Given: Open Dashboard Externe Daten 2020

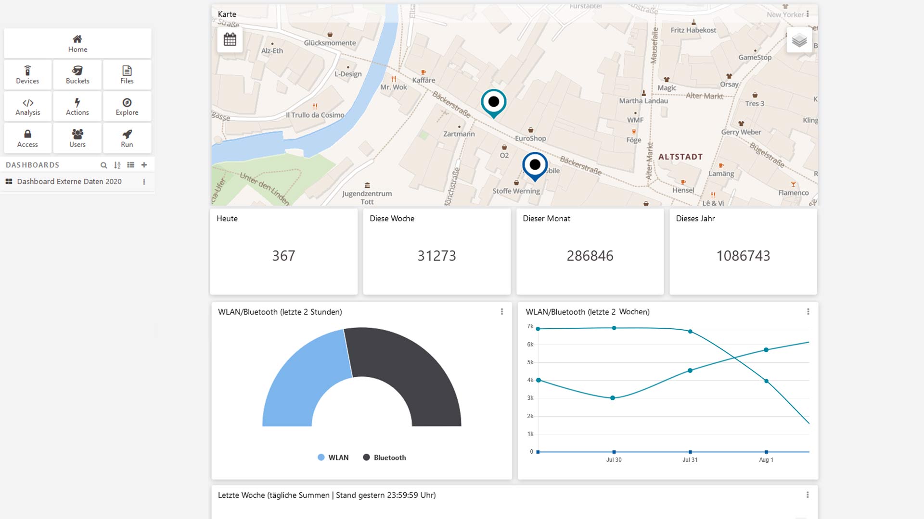Looking at the screenshot, I should click(x=69, y=182).
